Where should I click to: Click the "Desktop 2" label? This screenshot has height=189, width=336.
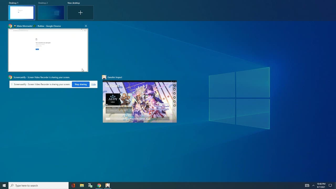click(x=43, y=3)
